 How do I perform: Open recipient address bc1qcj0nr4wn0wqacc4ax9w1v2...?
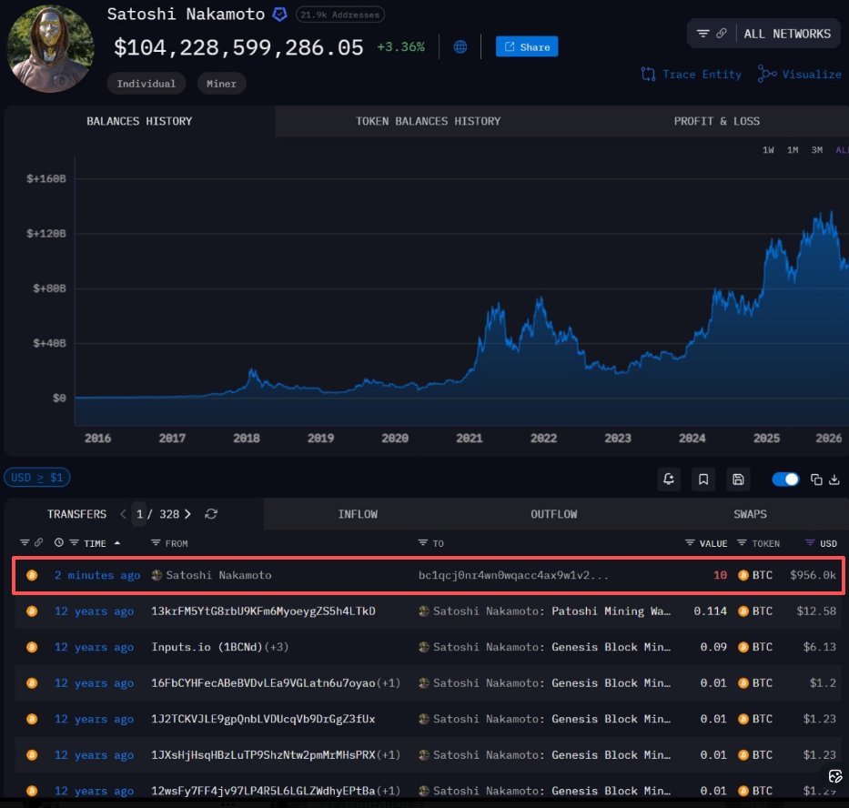(x=513, y=575)
